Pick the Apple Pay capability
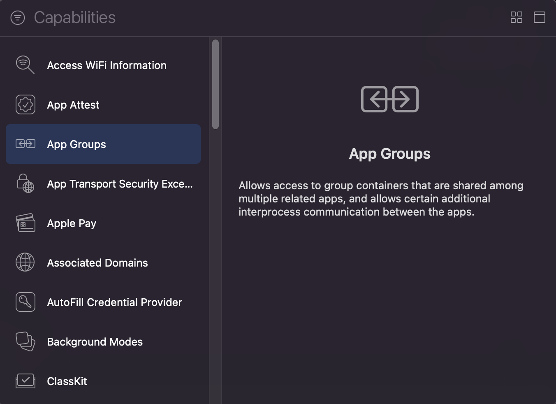The image size is (556, 404). (x=103, y=223)
